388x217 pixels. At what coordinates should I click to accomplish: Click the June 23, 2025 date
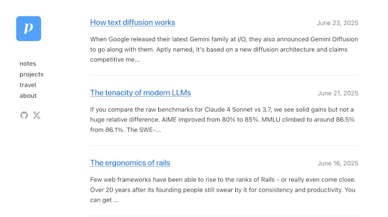337,23
